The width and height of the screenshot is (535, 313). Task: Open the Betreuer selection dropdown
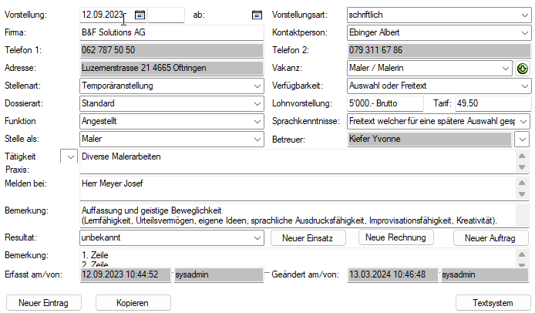[522, 140]
